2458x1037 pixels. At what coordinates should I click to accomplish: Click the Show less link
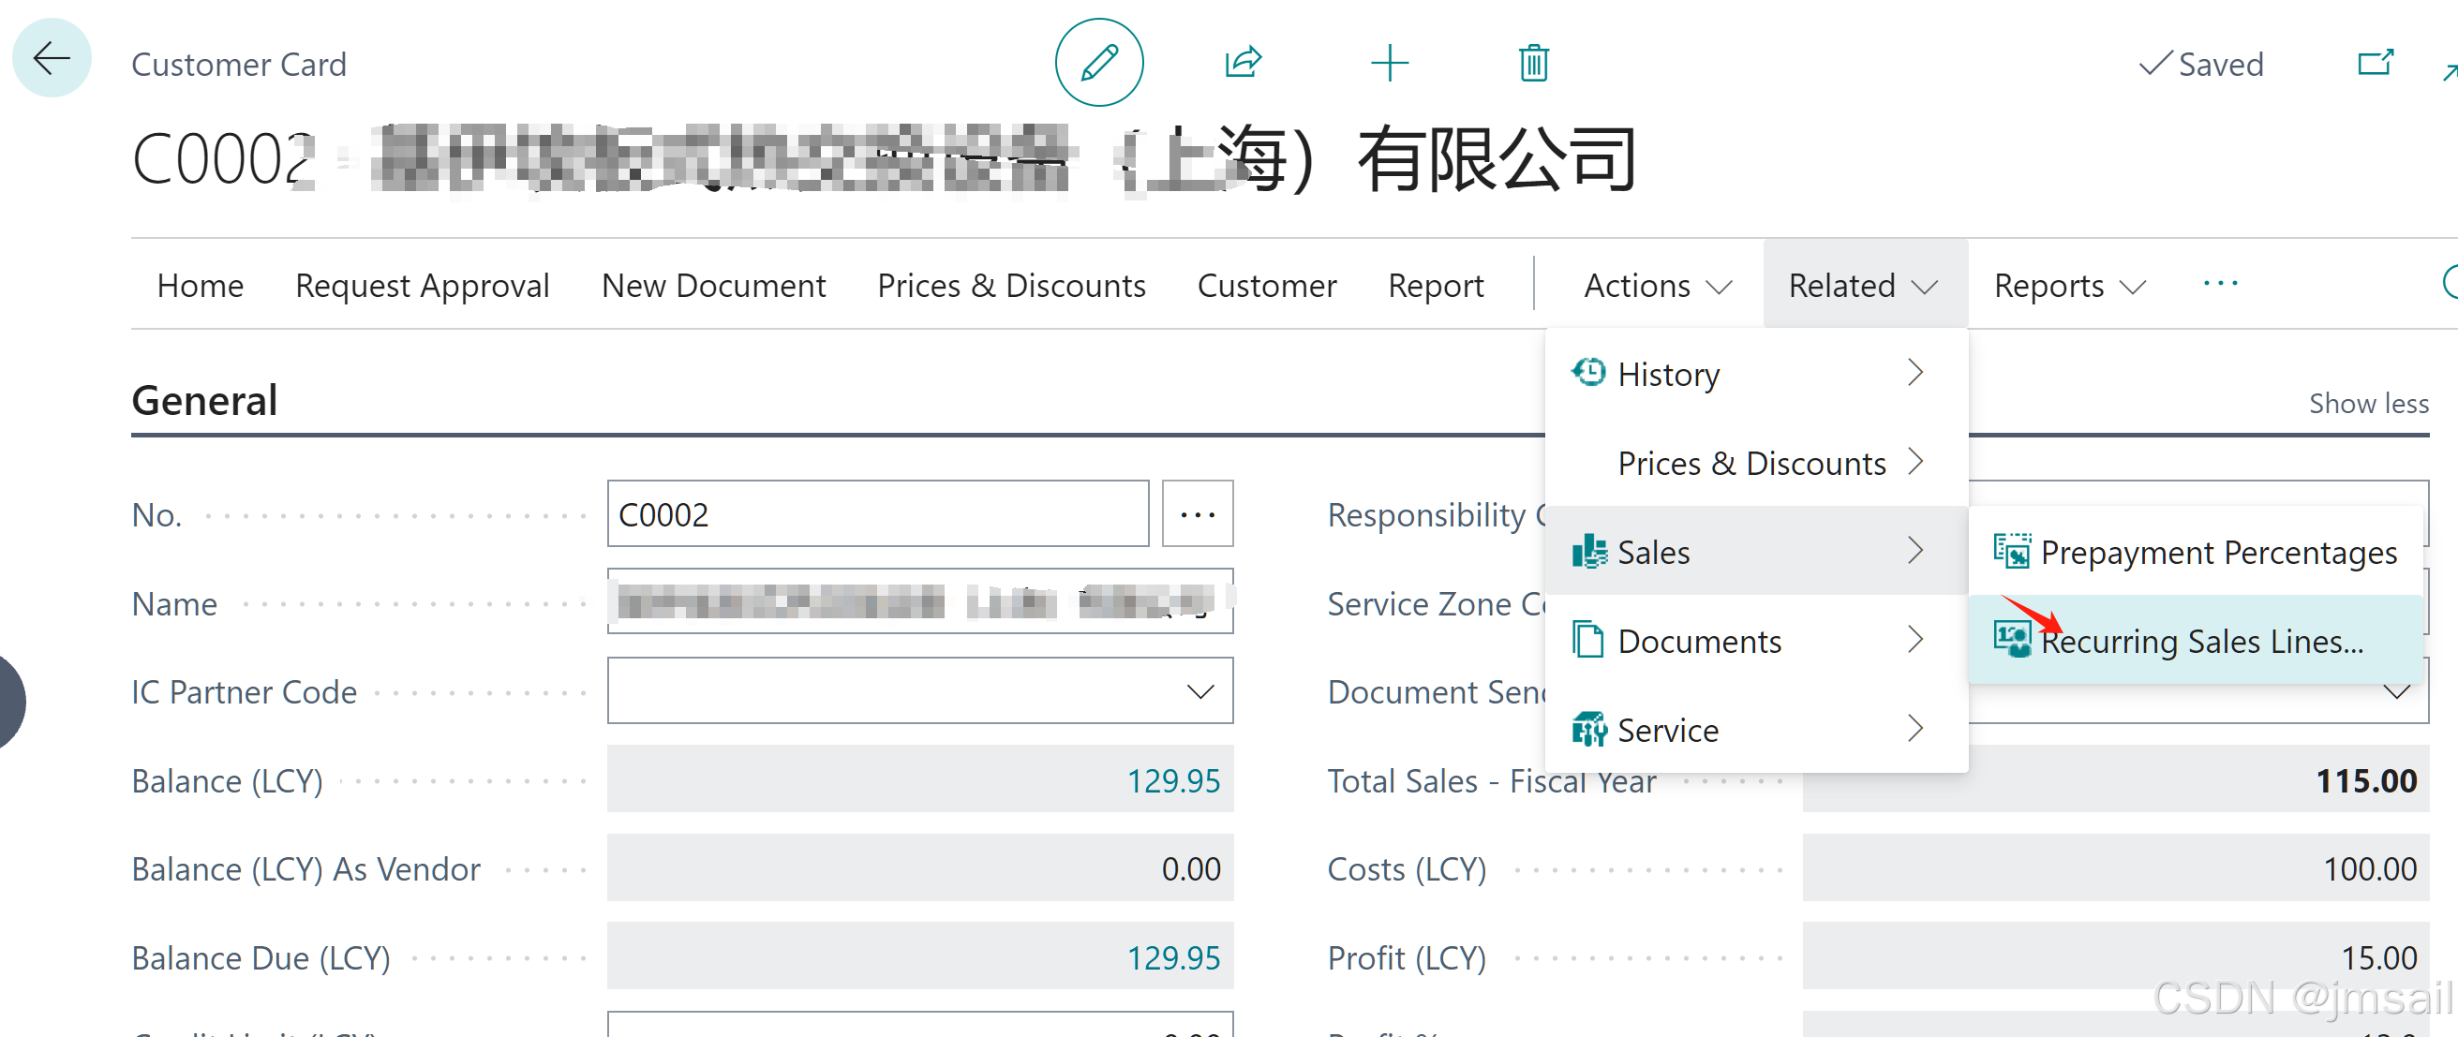tap(2367, 404)
